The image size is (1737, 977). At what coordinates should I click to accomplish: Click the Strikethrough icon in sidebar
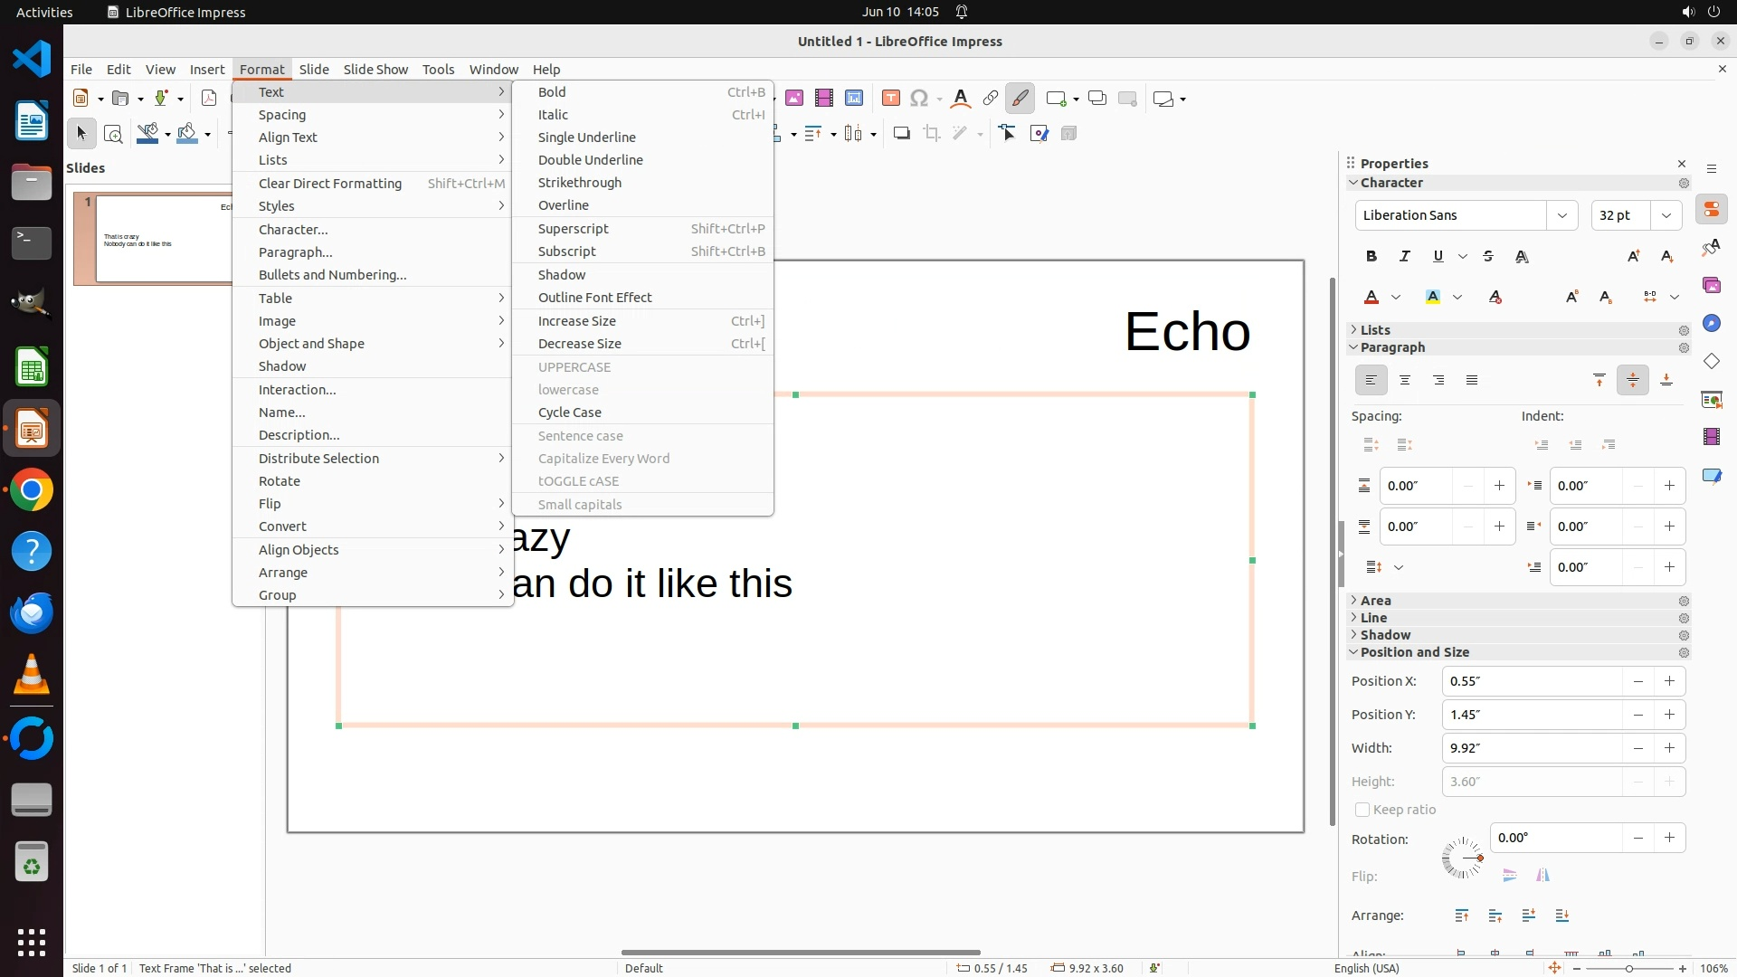(x=1488, y=257)
